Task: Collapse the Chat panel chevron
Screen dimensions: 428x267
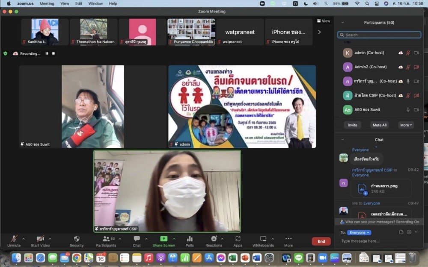Action: click(342, 140)
